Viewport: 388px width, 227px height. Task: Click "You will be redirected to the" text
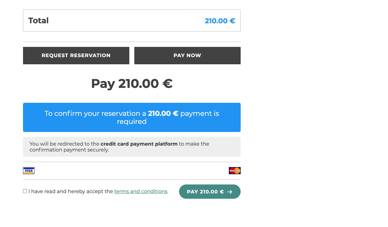coord(64,144)
